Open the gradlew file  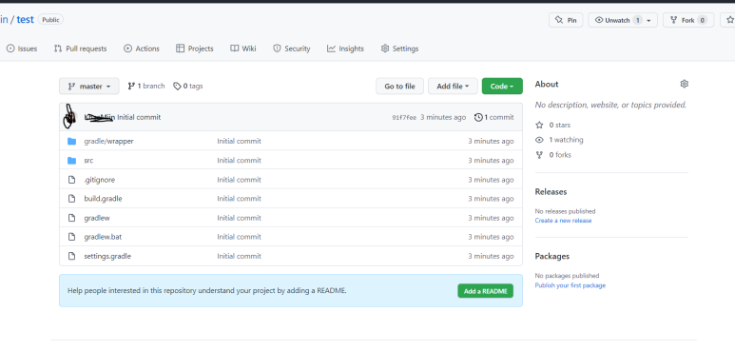(x=97, y=218)
